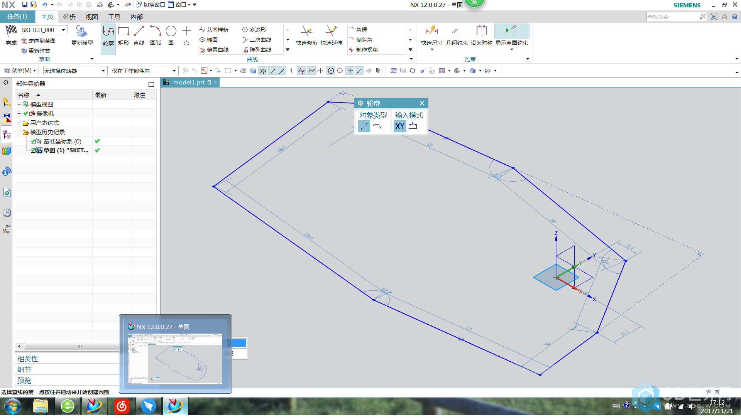The width and height of the screenshot is (741, 418).
Task: Expand User Expressions (用户表达式) tree node
Action: pyautogui.click(x=19, y=123)
